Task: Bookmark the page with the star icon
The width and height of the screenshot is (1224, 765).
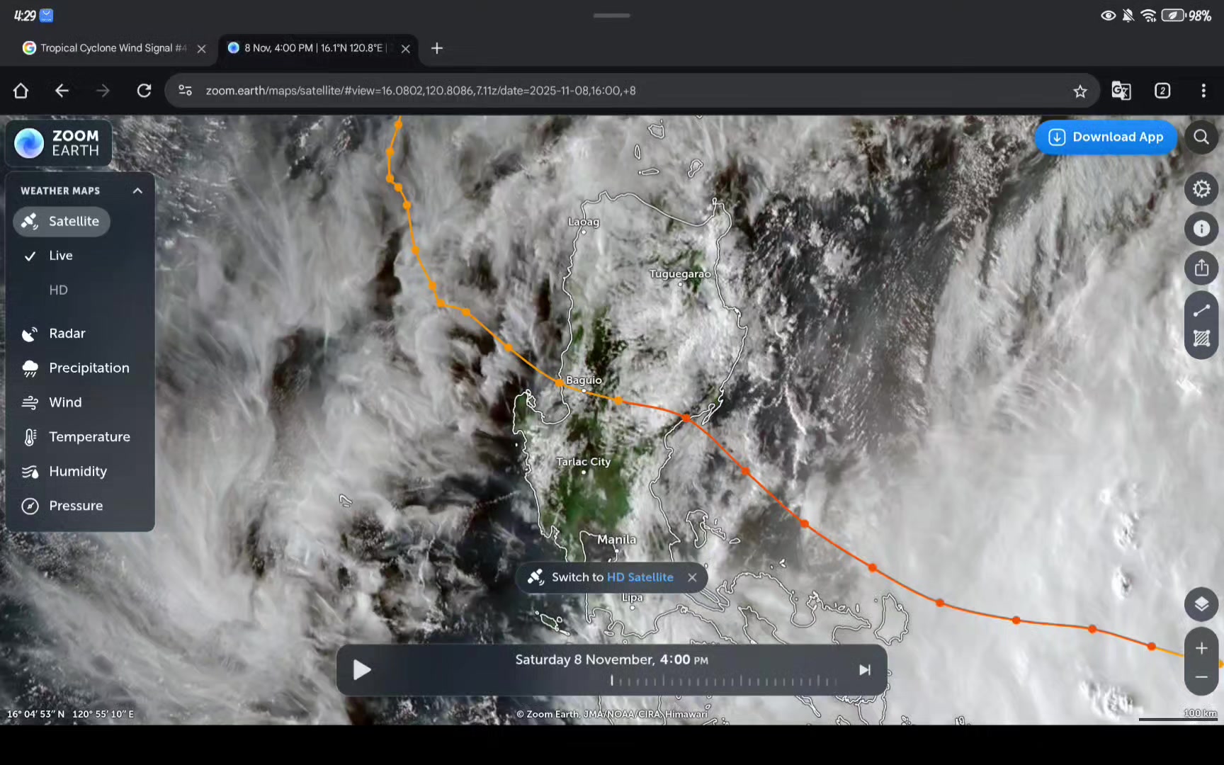Action: [1079, 91]
